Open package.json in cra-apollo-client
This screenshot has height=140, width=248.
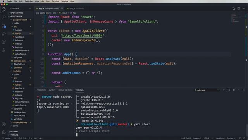[x=19, y=61]
